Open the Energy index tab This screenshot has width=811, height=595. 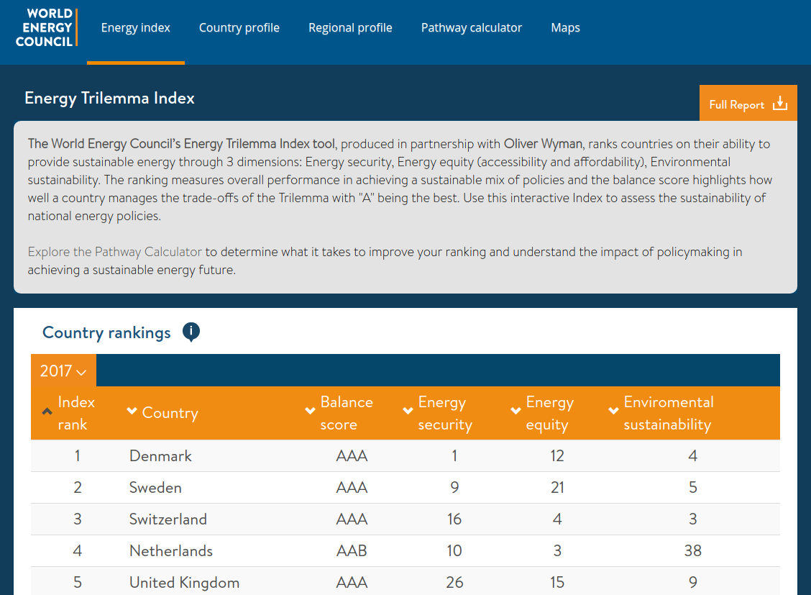click(135, 28)
